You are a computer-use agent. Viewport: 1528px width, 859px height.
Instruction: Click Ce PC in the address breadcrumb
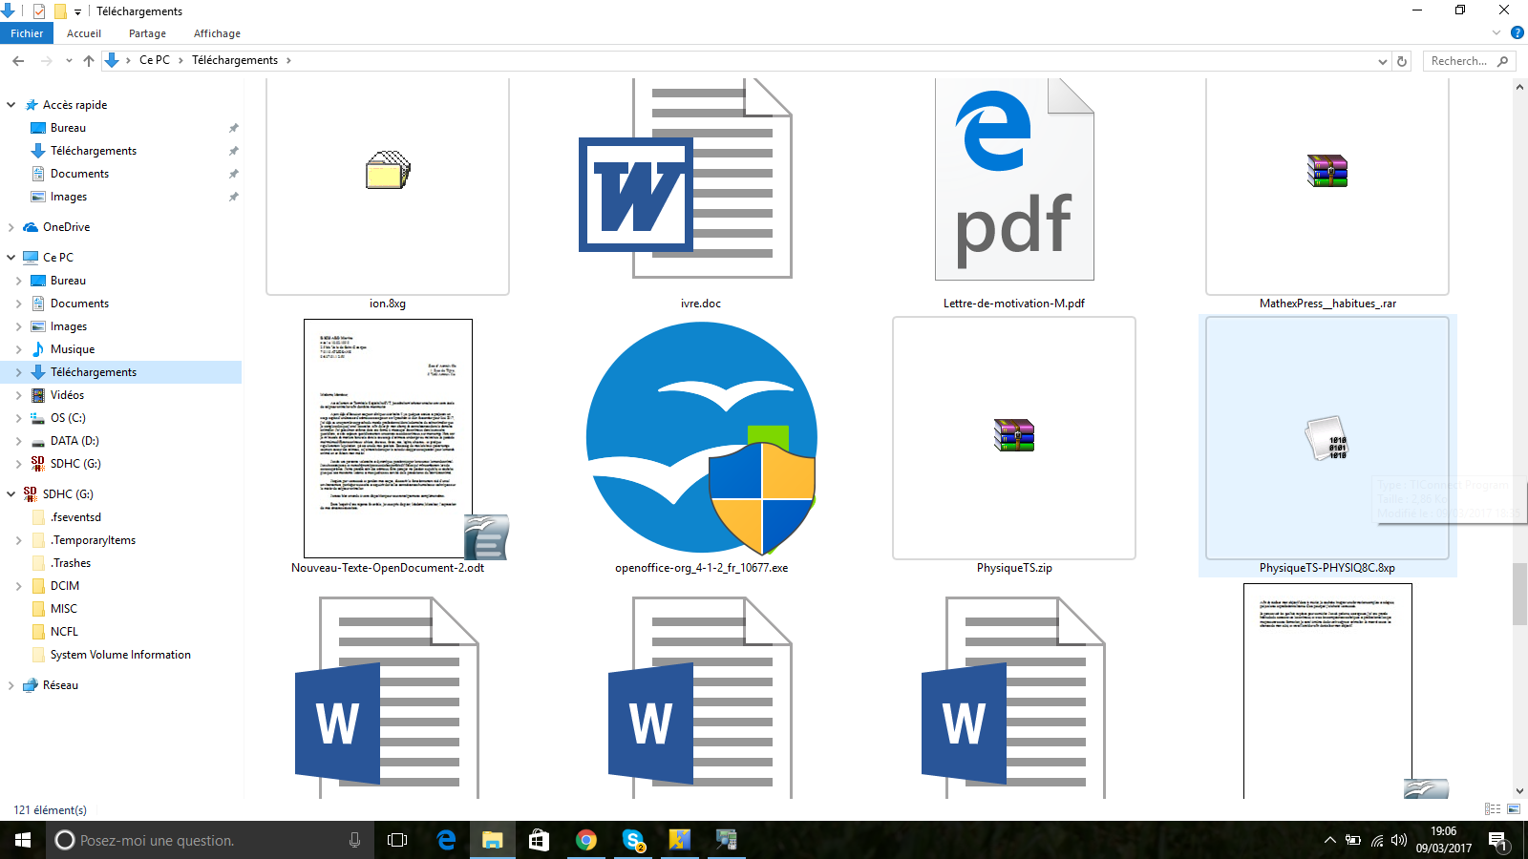[x=155, y=60]
